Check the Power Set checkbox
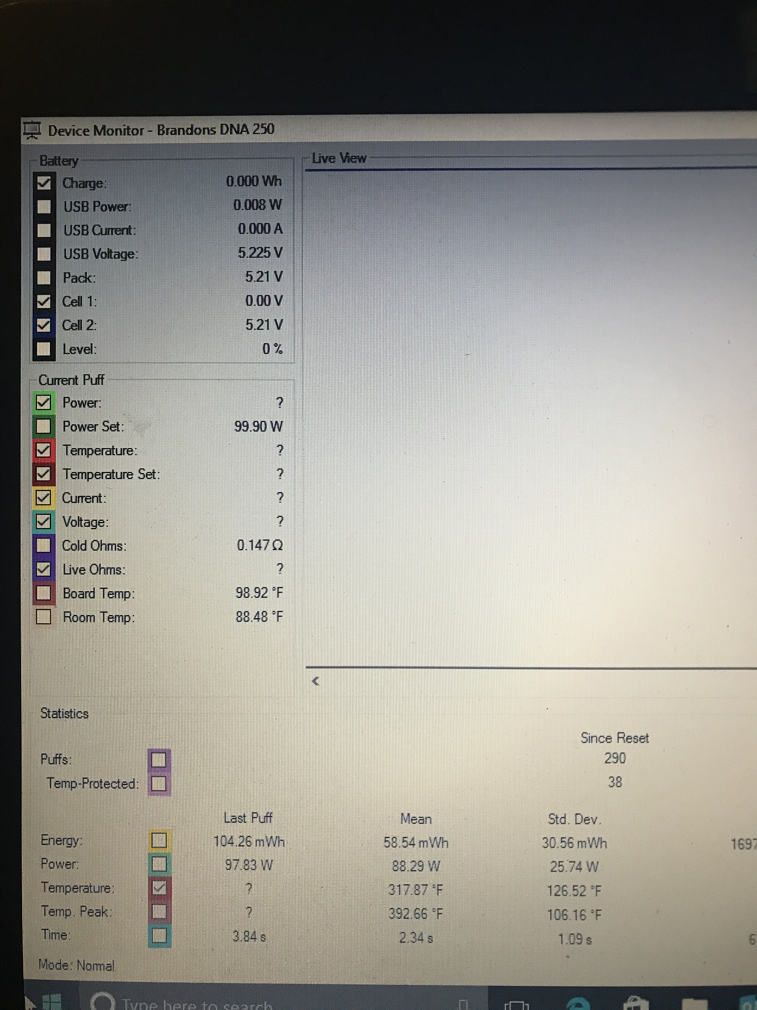This screenshot has height=1010, width=757. coord(43,426)
